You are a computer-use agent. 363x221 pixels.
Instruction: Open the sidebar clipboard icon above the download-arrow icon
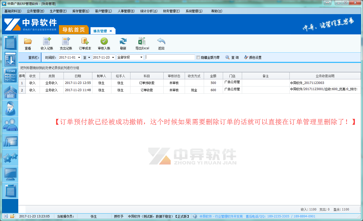(10, 43)
